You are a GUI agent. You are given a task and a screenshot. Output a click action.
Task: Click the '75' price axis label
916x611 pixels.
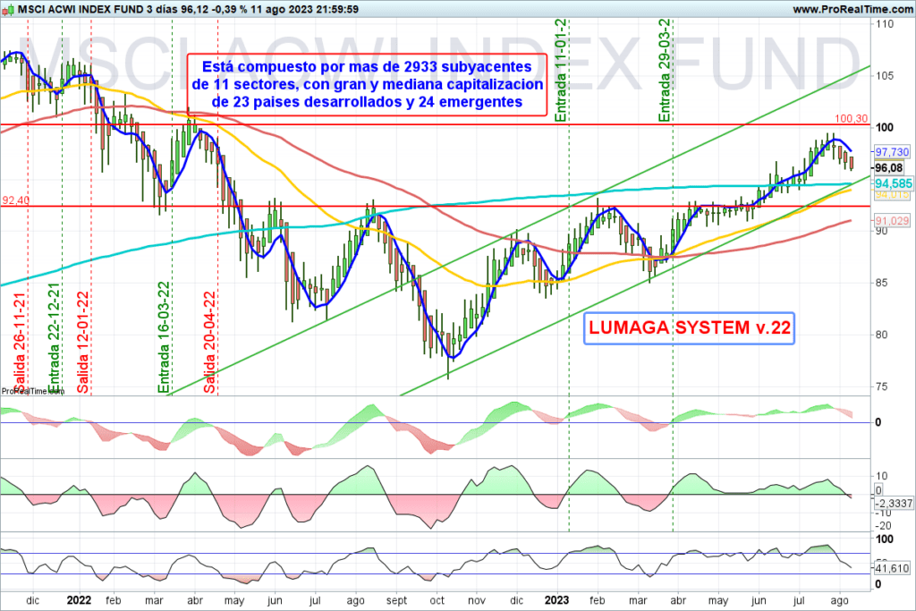[x=881, y=386]
